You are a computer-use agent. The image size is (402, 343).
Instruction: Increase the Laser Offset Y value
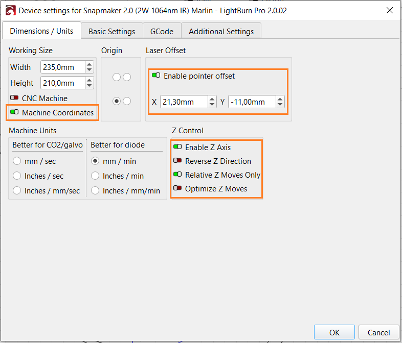click(x=280, y=99)
